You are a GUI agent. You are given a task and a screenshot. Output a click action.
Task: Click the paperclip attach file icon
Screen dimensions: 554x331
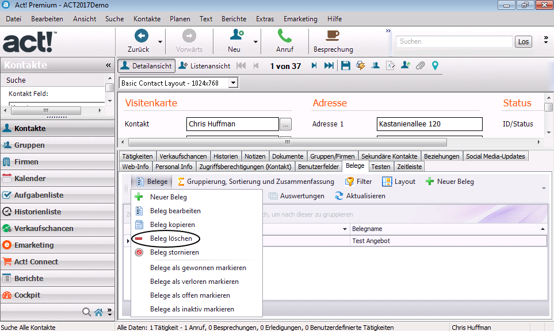coord(420,66)
